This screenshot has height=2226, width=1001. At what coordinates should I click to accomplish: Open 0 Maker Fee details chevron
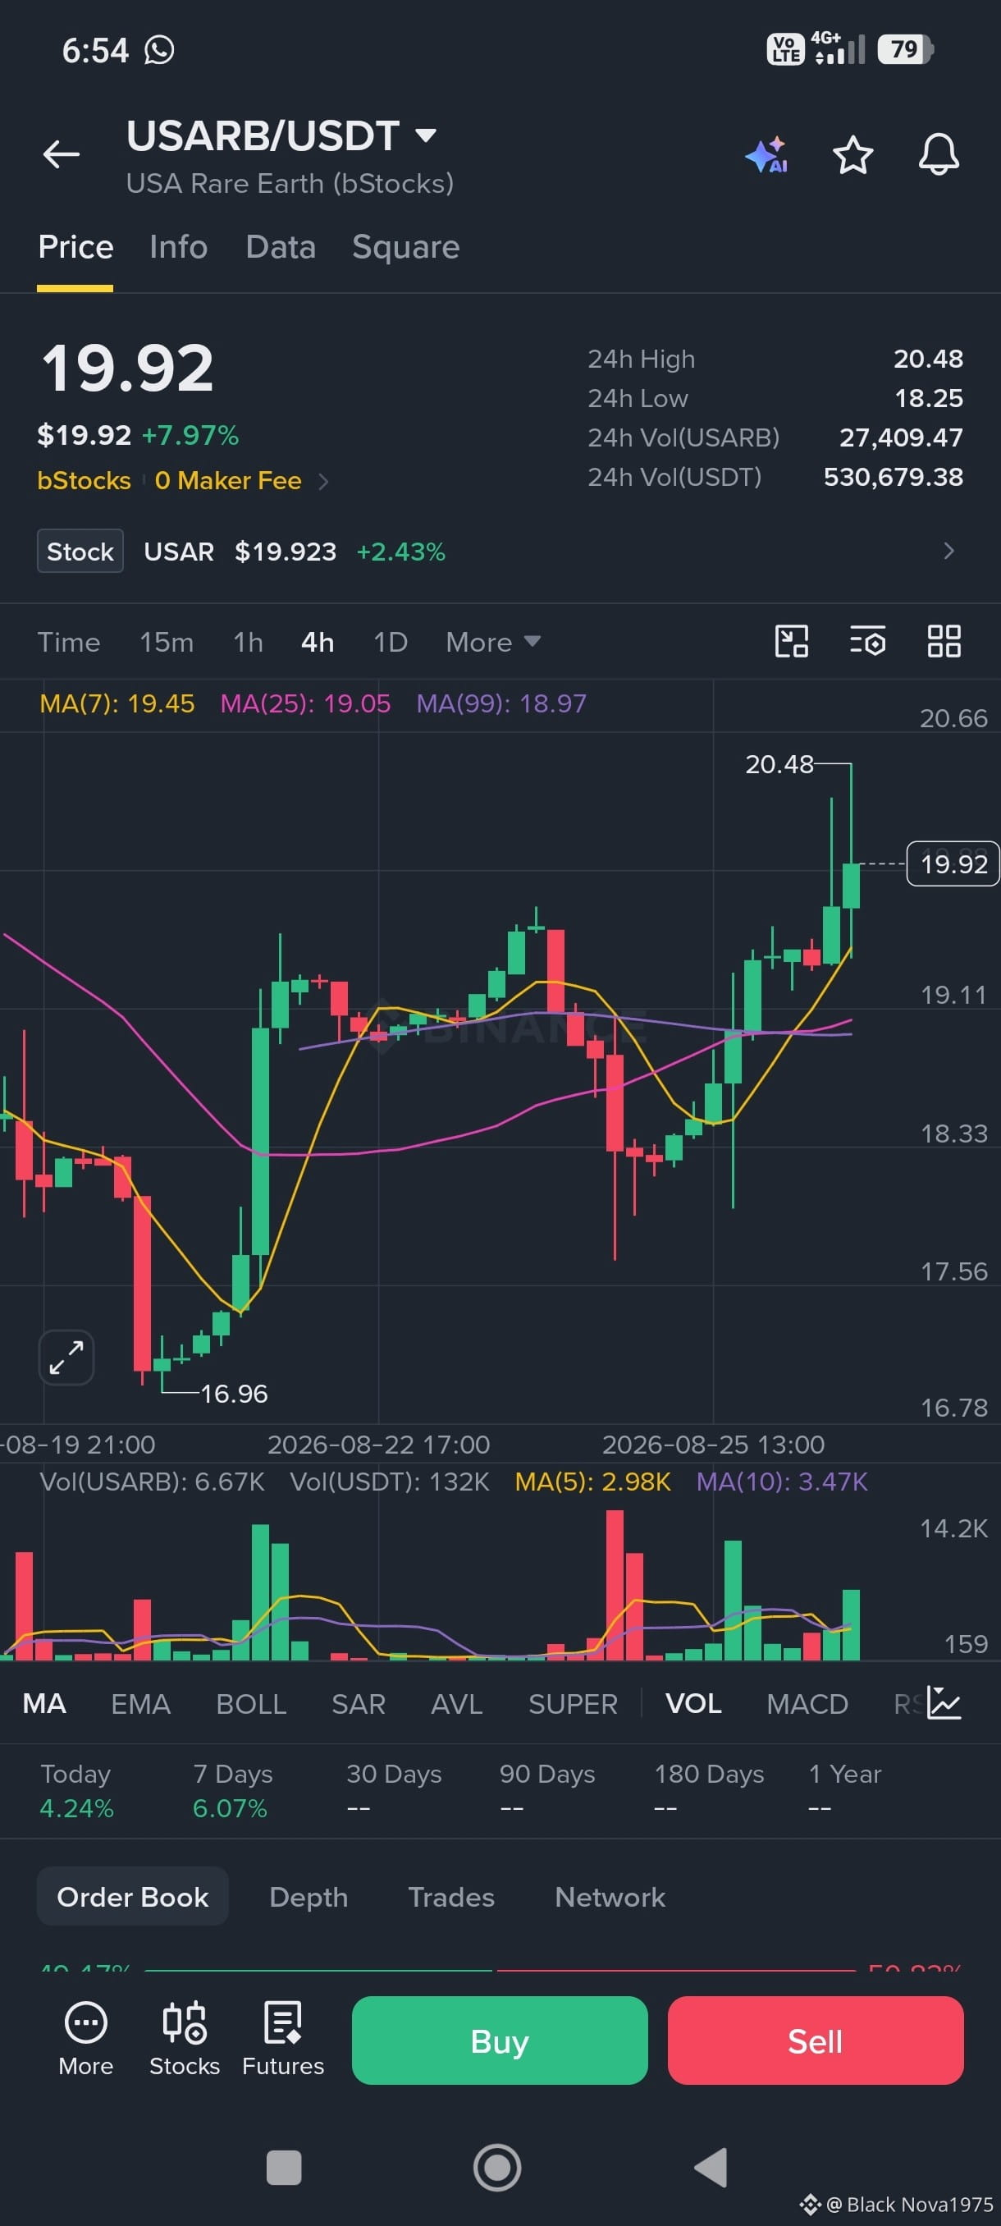pyautogui.click(x=324, y=481)
